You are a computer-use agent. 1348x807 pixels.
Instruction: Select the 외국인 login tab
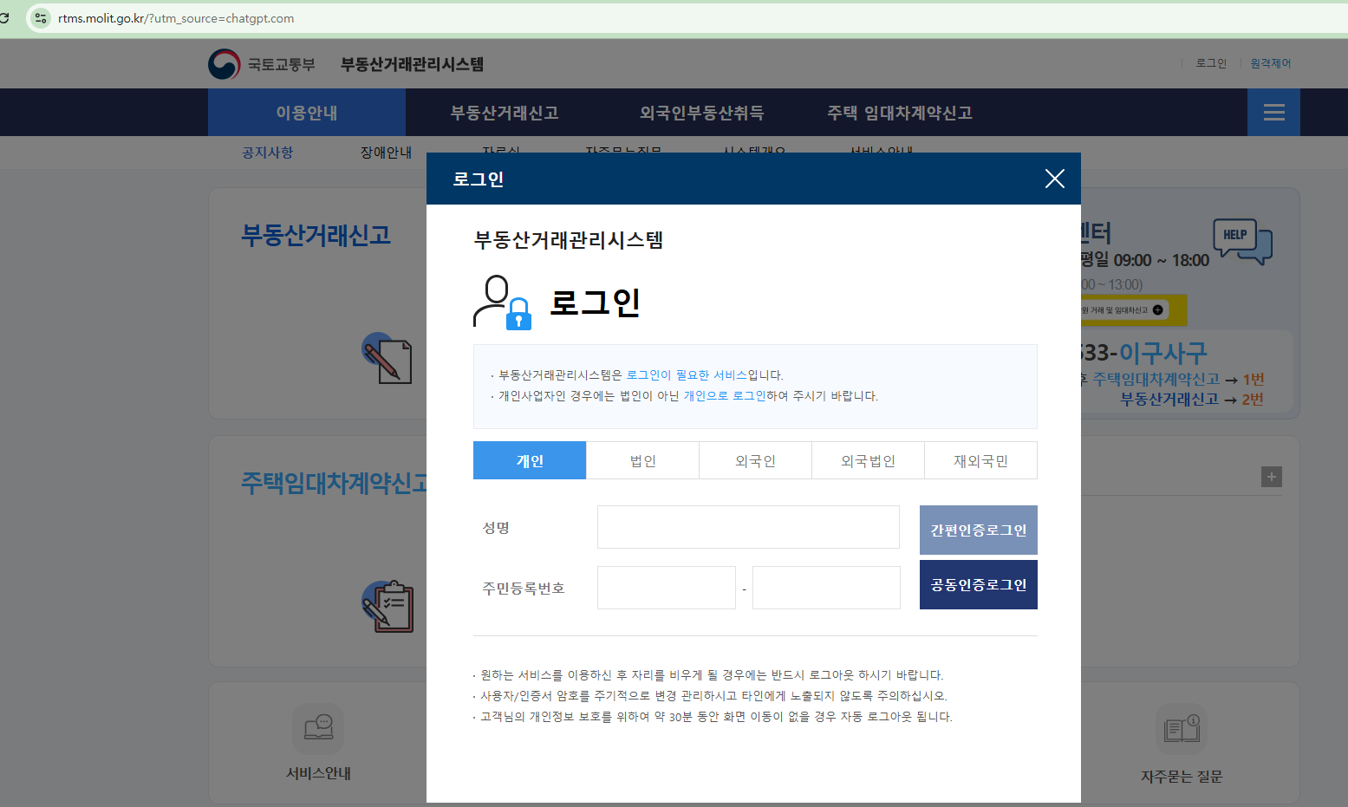[754, 460]
